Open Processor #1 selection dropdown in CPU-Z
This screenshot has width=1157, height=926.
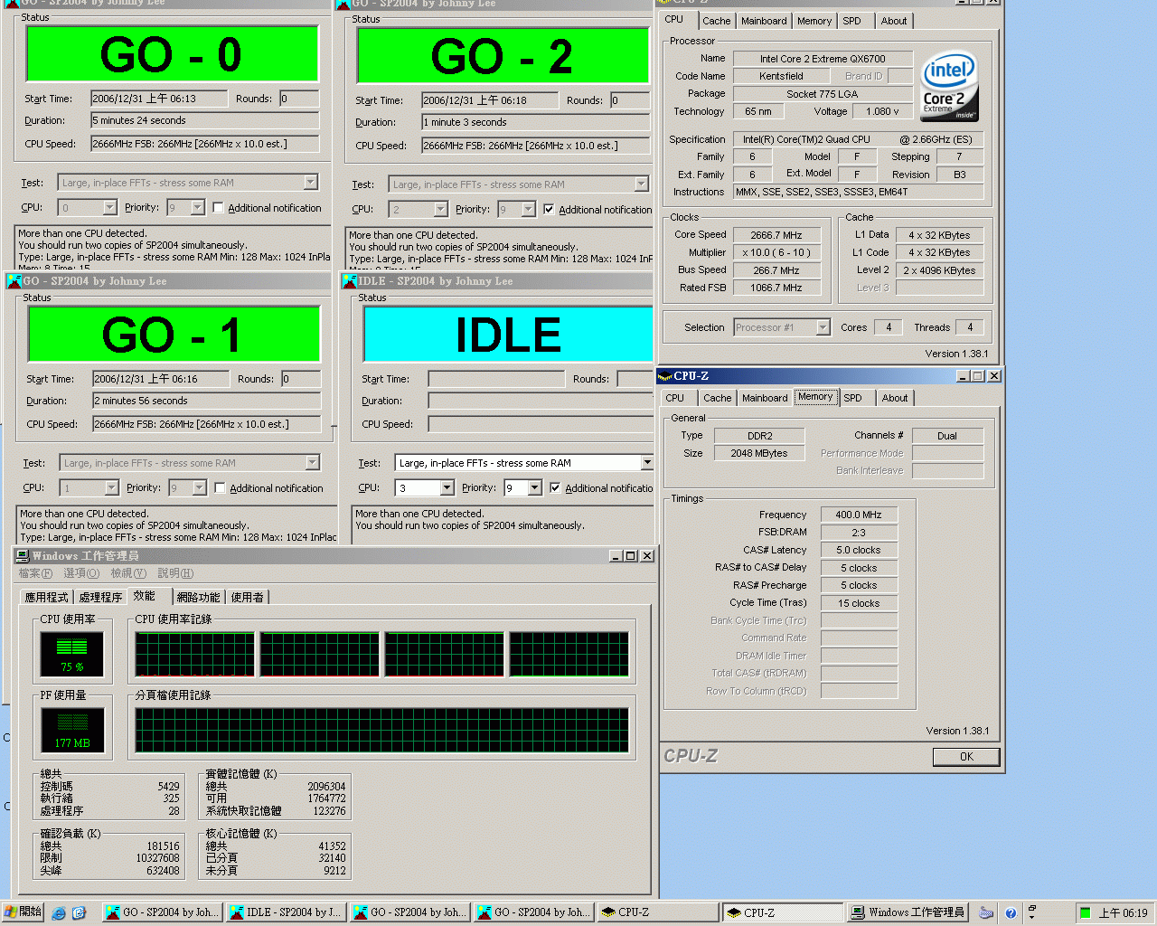[x=823, y=327]
